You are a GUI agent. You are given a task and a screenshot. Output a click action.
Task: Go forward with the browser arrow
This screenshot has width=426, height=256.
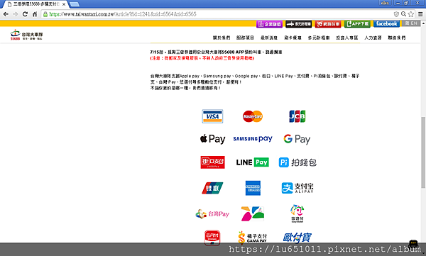tap(15, 14)
